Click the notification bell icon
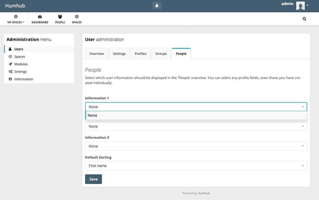This screenshot has height=200, width=319. tap(157, 6)
